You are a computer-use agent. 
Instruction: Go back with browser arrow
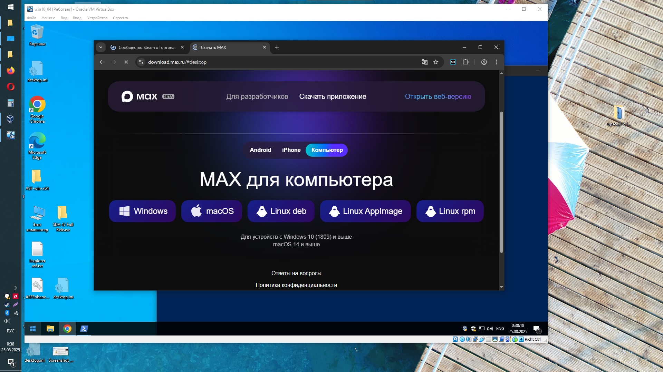click(x=102, y=62)
